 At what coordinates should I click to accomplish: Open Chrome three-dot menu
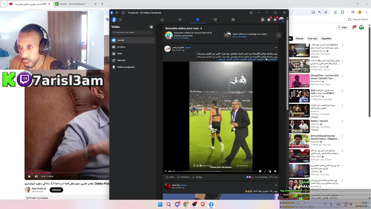[366, 12]
